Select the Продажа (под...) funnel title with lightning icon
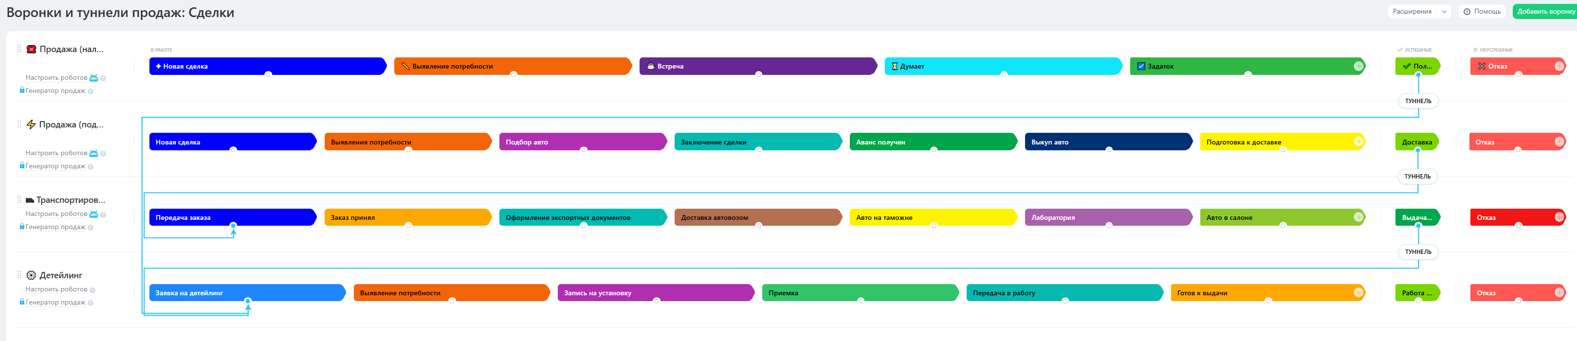The height and width of the screenshot is (341, 1577). 71,124
